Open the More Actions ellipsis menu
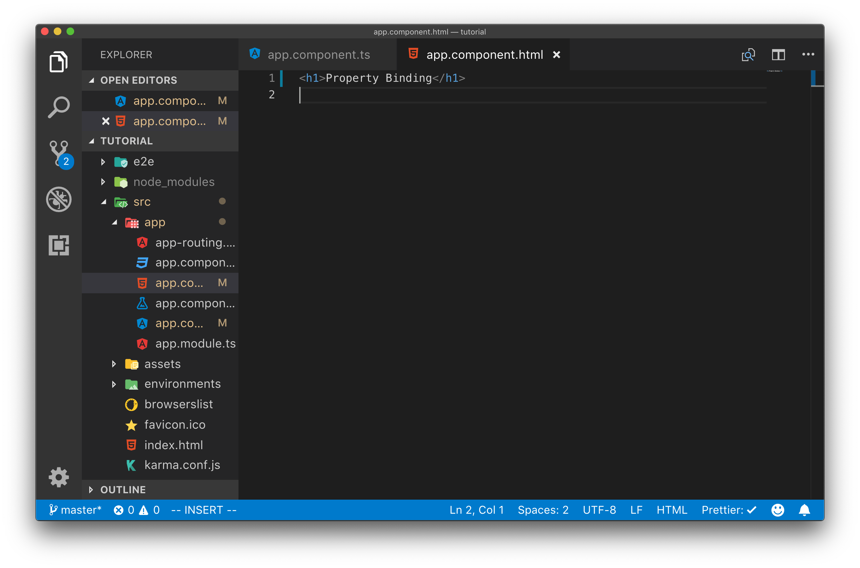 tap(808, 54)
